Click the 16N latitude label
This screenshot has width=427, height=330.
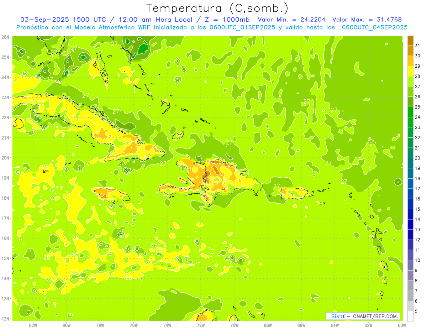point(5,238)
